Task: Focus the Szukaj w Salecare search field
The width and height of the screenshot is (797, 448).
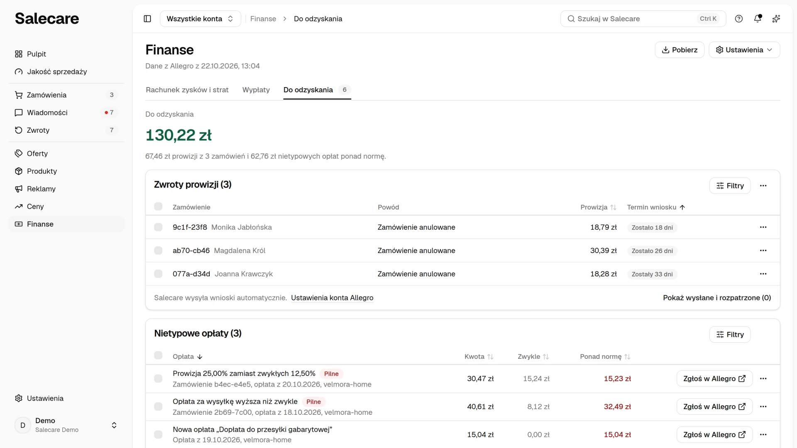Action: pos(643,19)
